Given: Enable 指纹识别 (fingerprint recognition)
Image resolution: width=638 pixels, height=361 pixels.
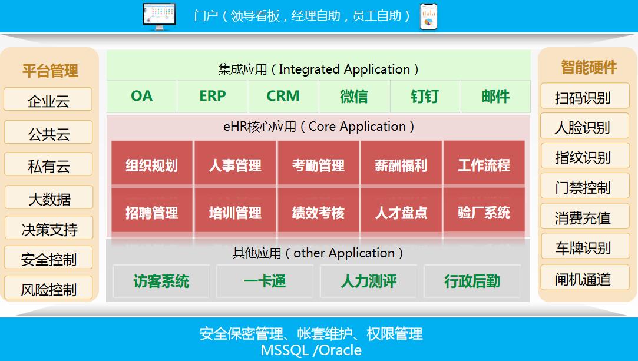Looking at the screenshot, I should [x=584, y=156].
